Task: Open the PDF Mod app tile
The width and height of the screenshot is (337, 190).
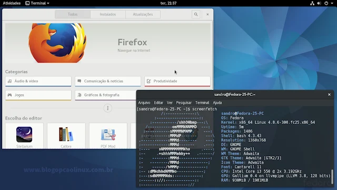Action: 108,136
